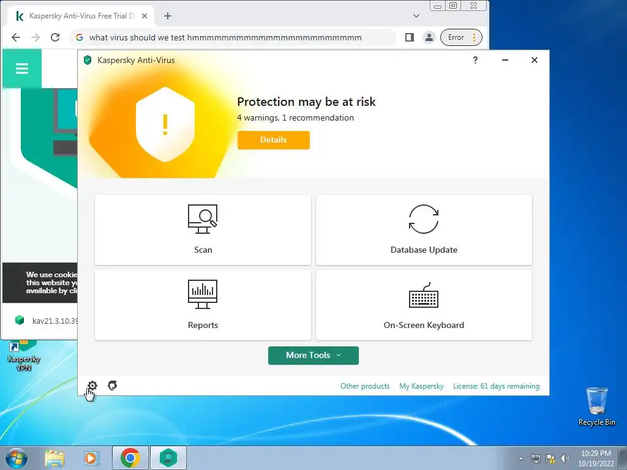627x470 pixels.
Task: Click the Action Center flag tray icon
Action: 550,458
